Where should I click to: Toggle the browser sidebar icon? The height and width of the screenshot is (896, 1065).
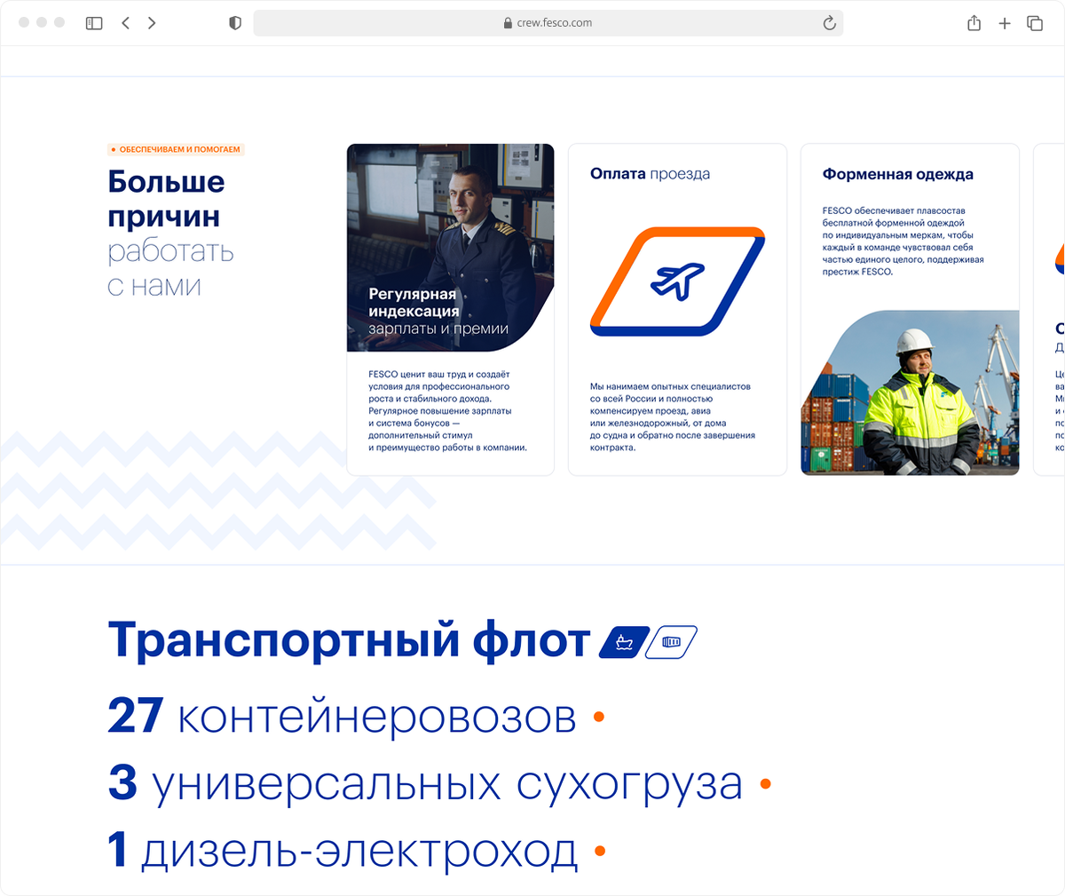(x=94, y=23)
